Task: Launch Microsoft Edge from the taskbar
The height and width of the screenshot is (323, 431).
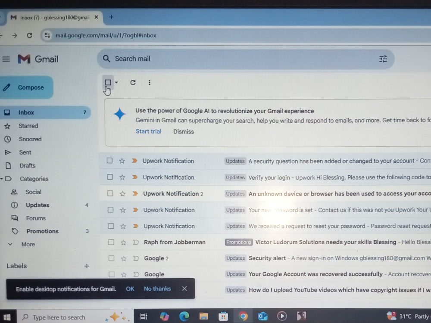Action: point(184,317)
